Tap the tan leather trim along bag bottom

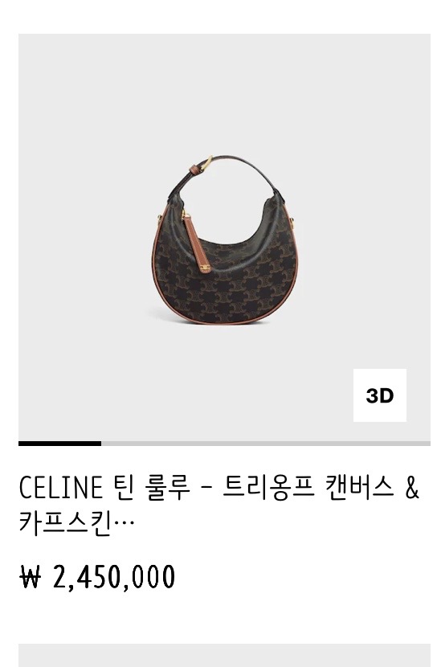tap(226, 320)
